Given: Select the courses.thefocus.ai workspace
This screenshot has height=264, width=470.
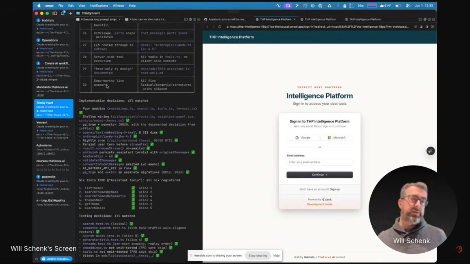Looking at the screenshot, I should coord(54,165).
